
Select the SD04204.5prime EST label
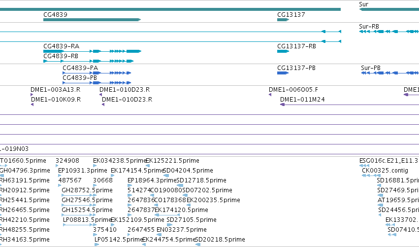pos(188,171)
